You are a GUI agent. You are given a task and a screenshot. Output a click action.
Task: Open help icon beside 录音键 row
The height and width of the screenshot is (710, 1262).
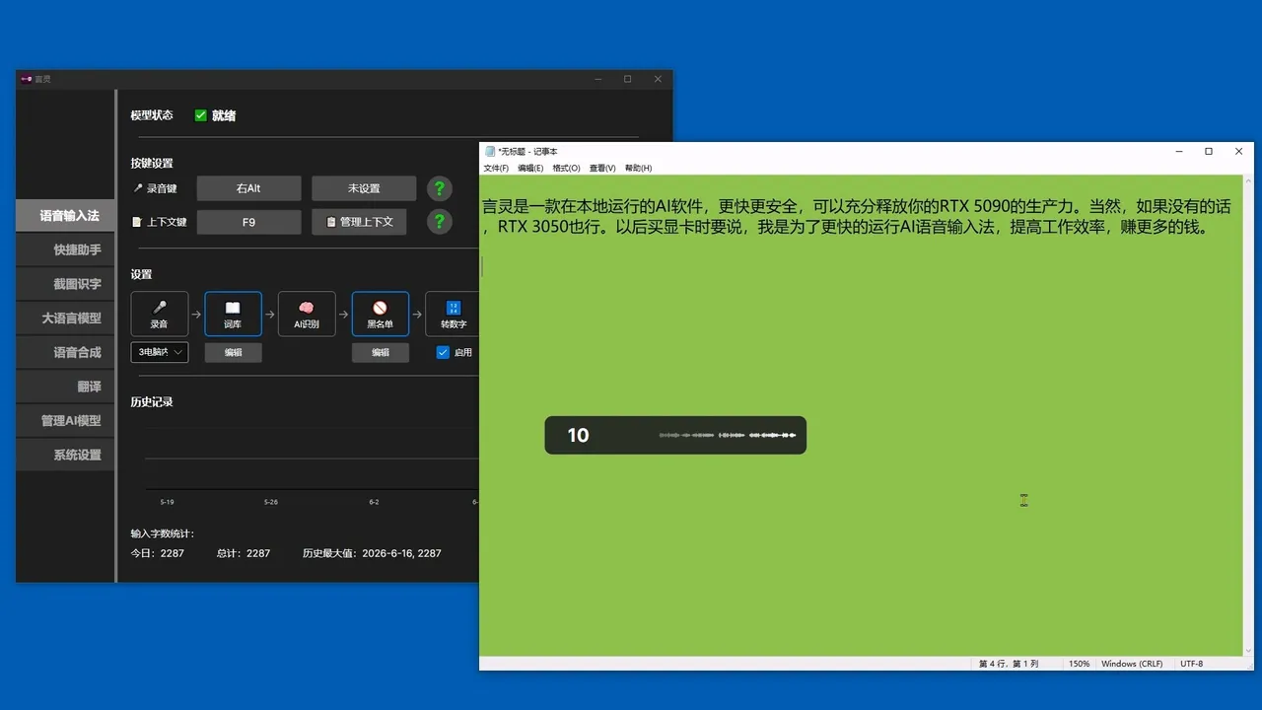pos(440,188)
